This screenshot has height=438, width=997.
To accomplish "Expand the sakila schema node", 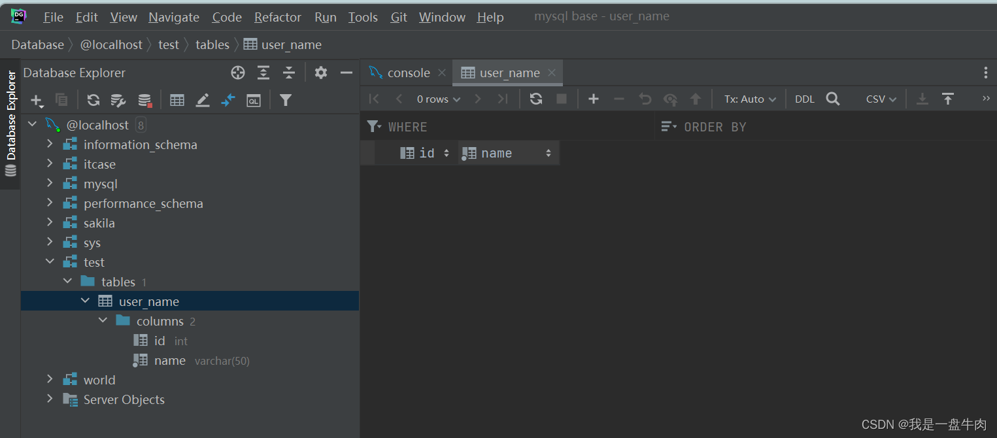I will [50, 222].
